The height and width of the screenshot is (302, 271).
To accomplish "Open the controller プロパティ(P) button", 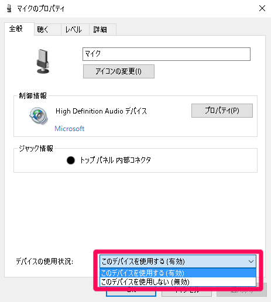I will tap(222, 111).
